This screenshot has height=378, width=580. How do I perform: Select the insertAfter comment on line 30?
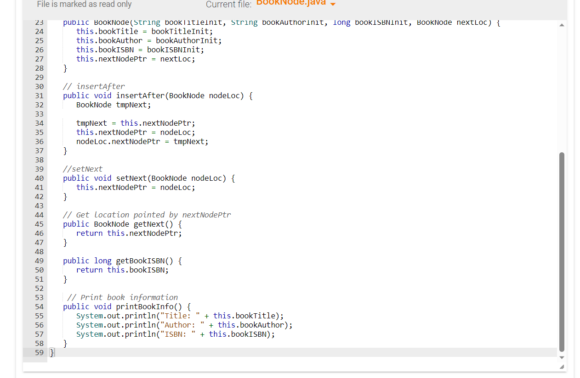click(93, 86)
